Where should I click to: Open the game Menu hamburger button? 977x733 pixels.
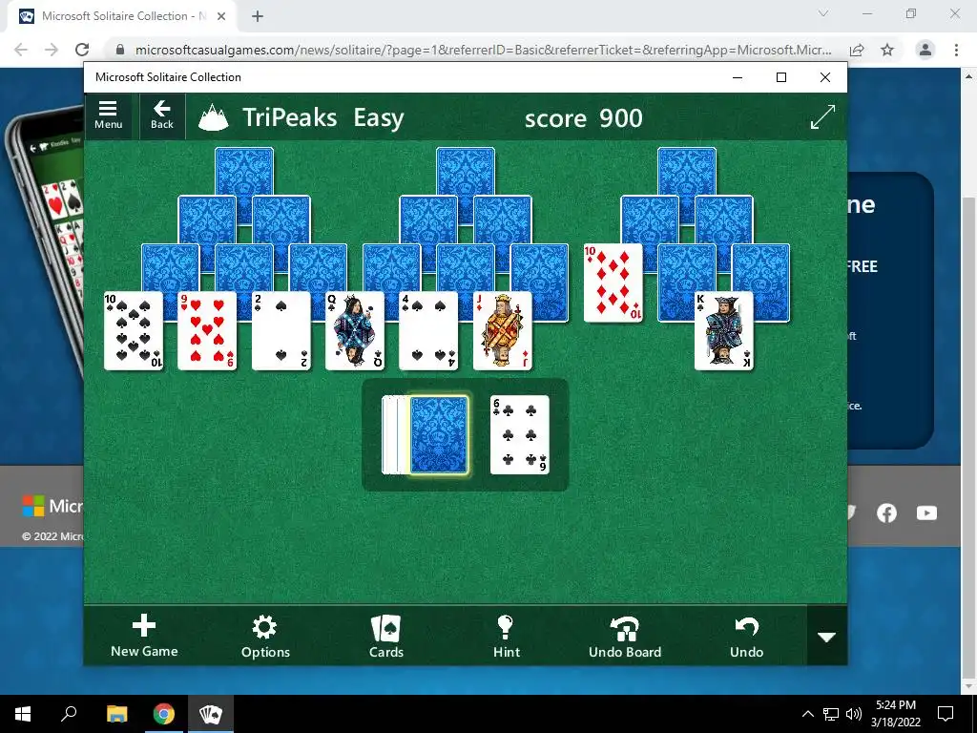108,115
